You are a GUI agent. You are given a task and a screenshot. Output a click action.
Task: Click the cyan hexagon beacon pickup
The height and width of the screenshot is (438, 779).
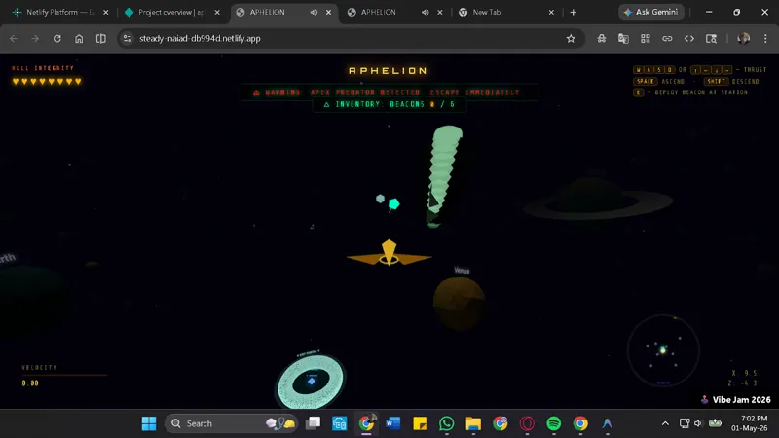[x=394, y=203]
